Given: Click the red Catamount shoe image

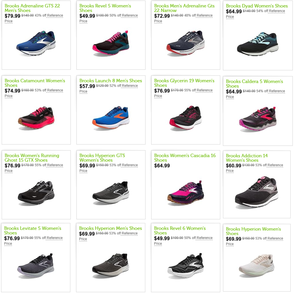Looking at the screenshot, I should pos(36,118).
